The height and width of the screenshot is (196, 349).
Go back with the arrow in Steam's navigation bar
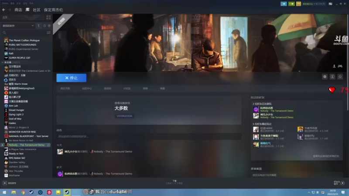4,10
